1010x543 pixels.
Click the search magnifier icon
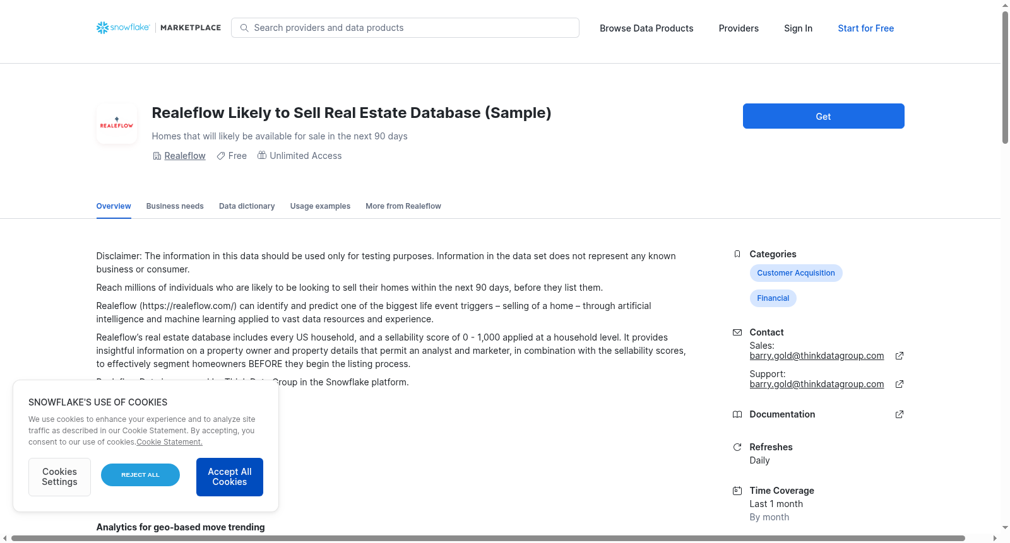(244, 28)
